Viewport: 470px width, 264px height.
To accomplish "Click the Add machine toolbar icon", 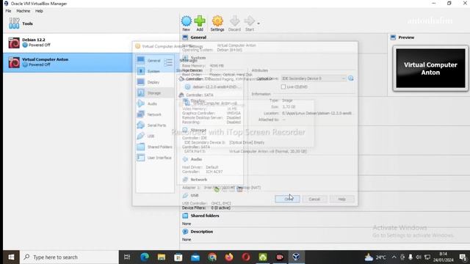I will (x=200, y=23).
